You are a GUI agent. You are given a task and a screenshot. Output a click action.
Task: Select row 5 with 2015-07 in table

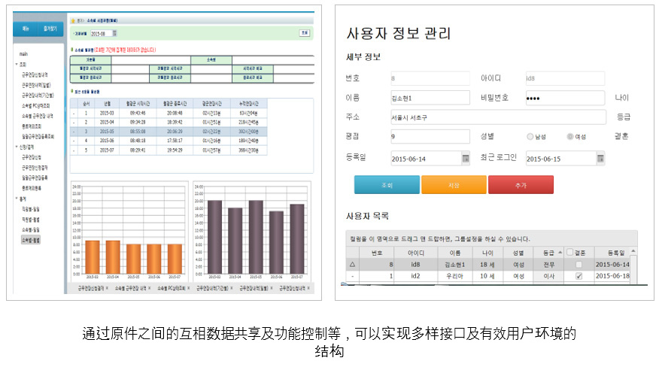coord(168,150)
